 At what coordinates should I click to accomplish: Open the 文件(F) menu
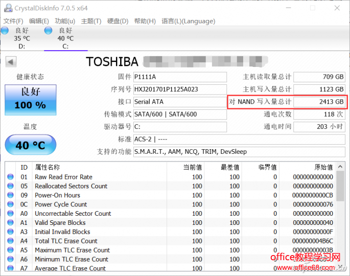pyautogui.click(x=13, y=21)
